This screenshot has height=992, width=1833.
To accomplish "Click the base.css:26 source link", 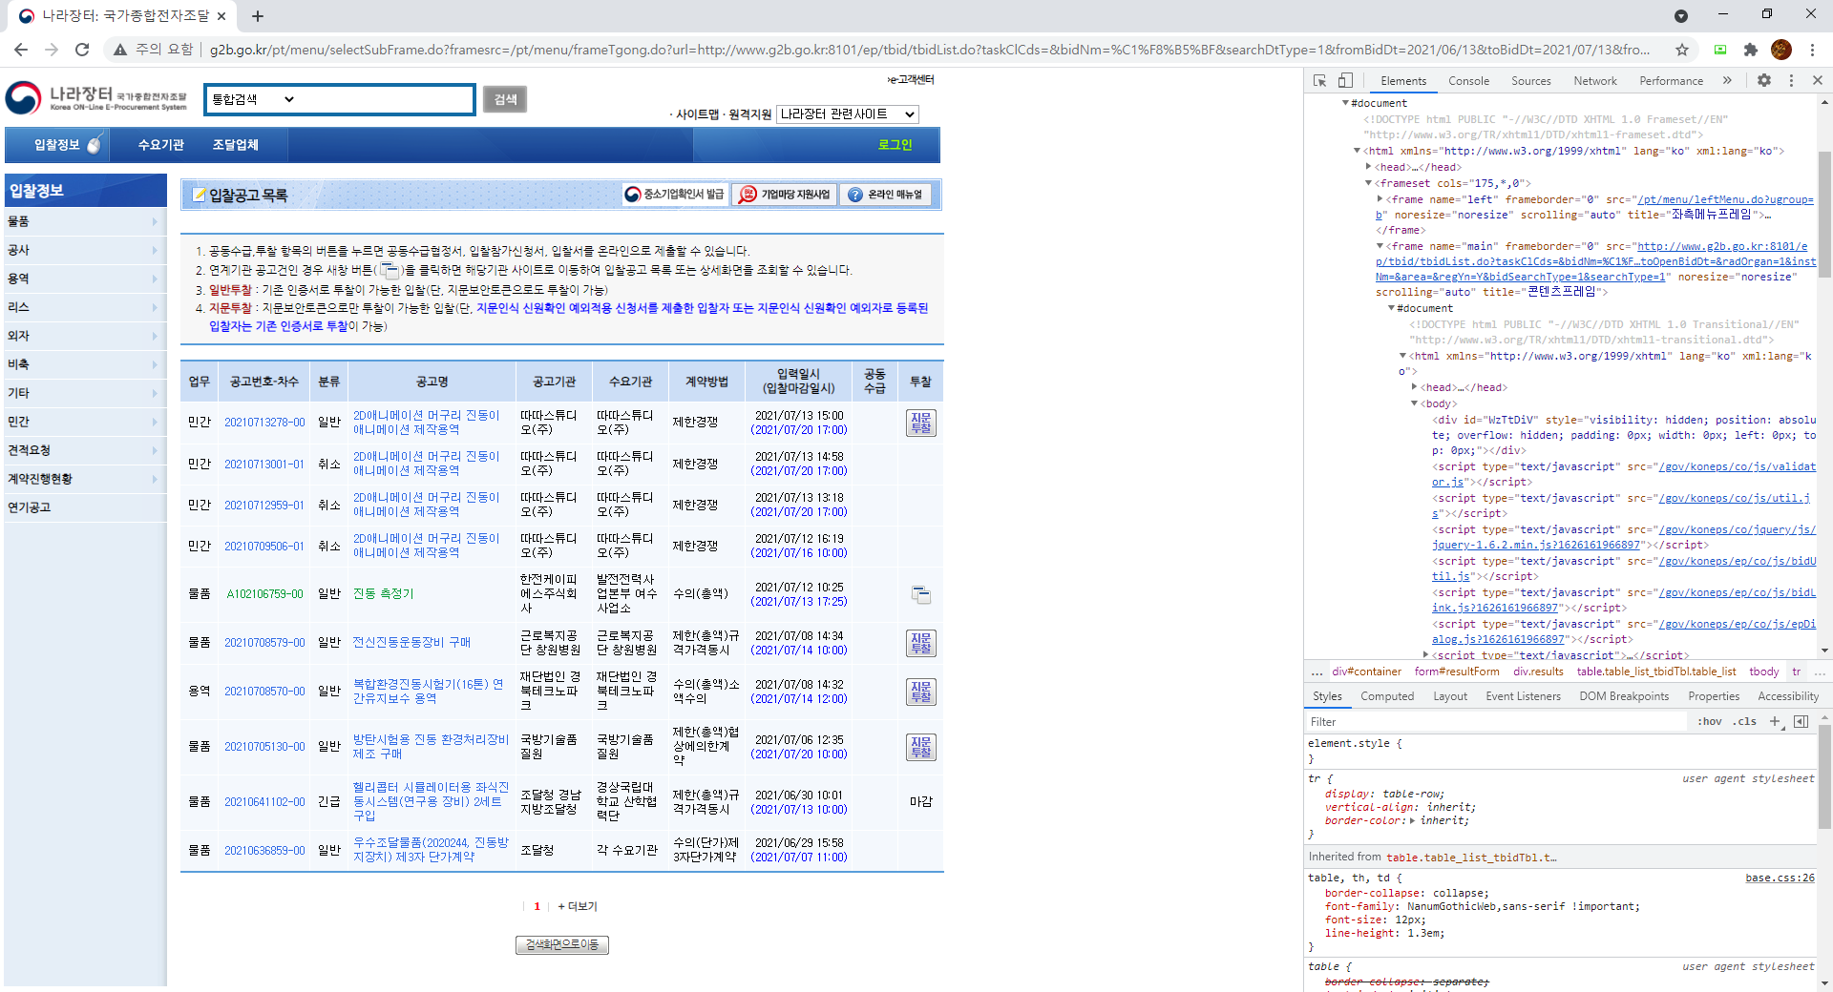I will pos(1780,878).
